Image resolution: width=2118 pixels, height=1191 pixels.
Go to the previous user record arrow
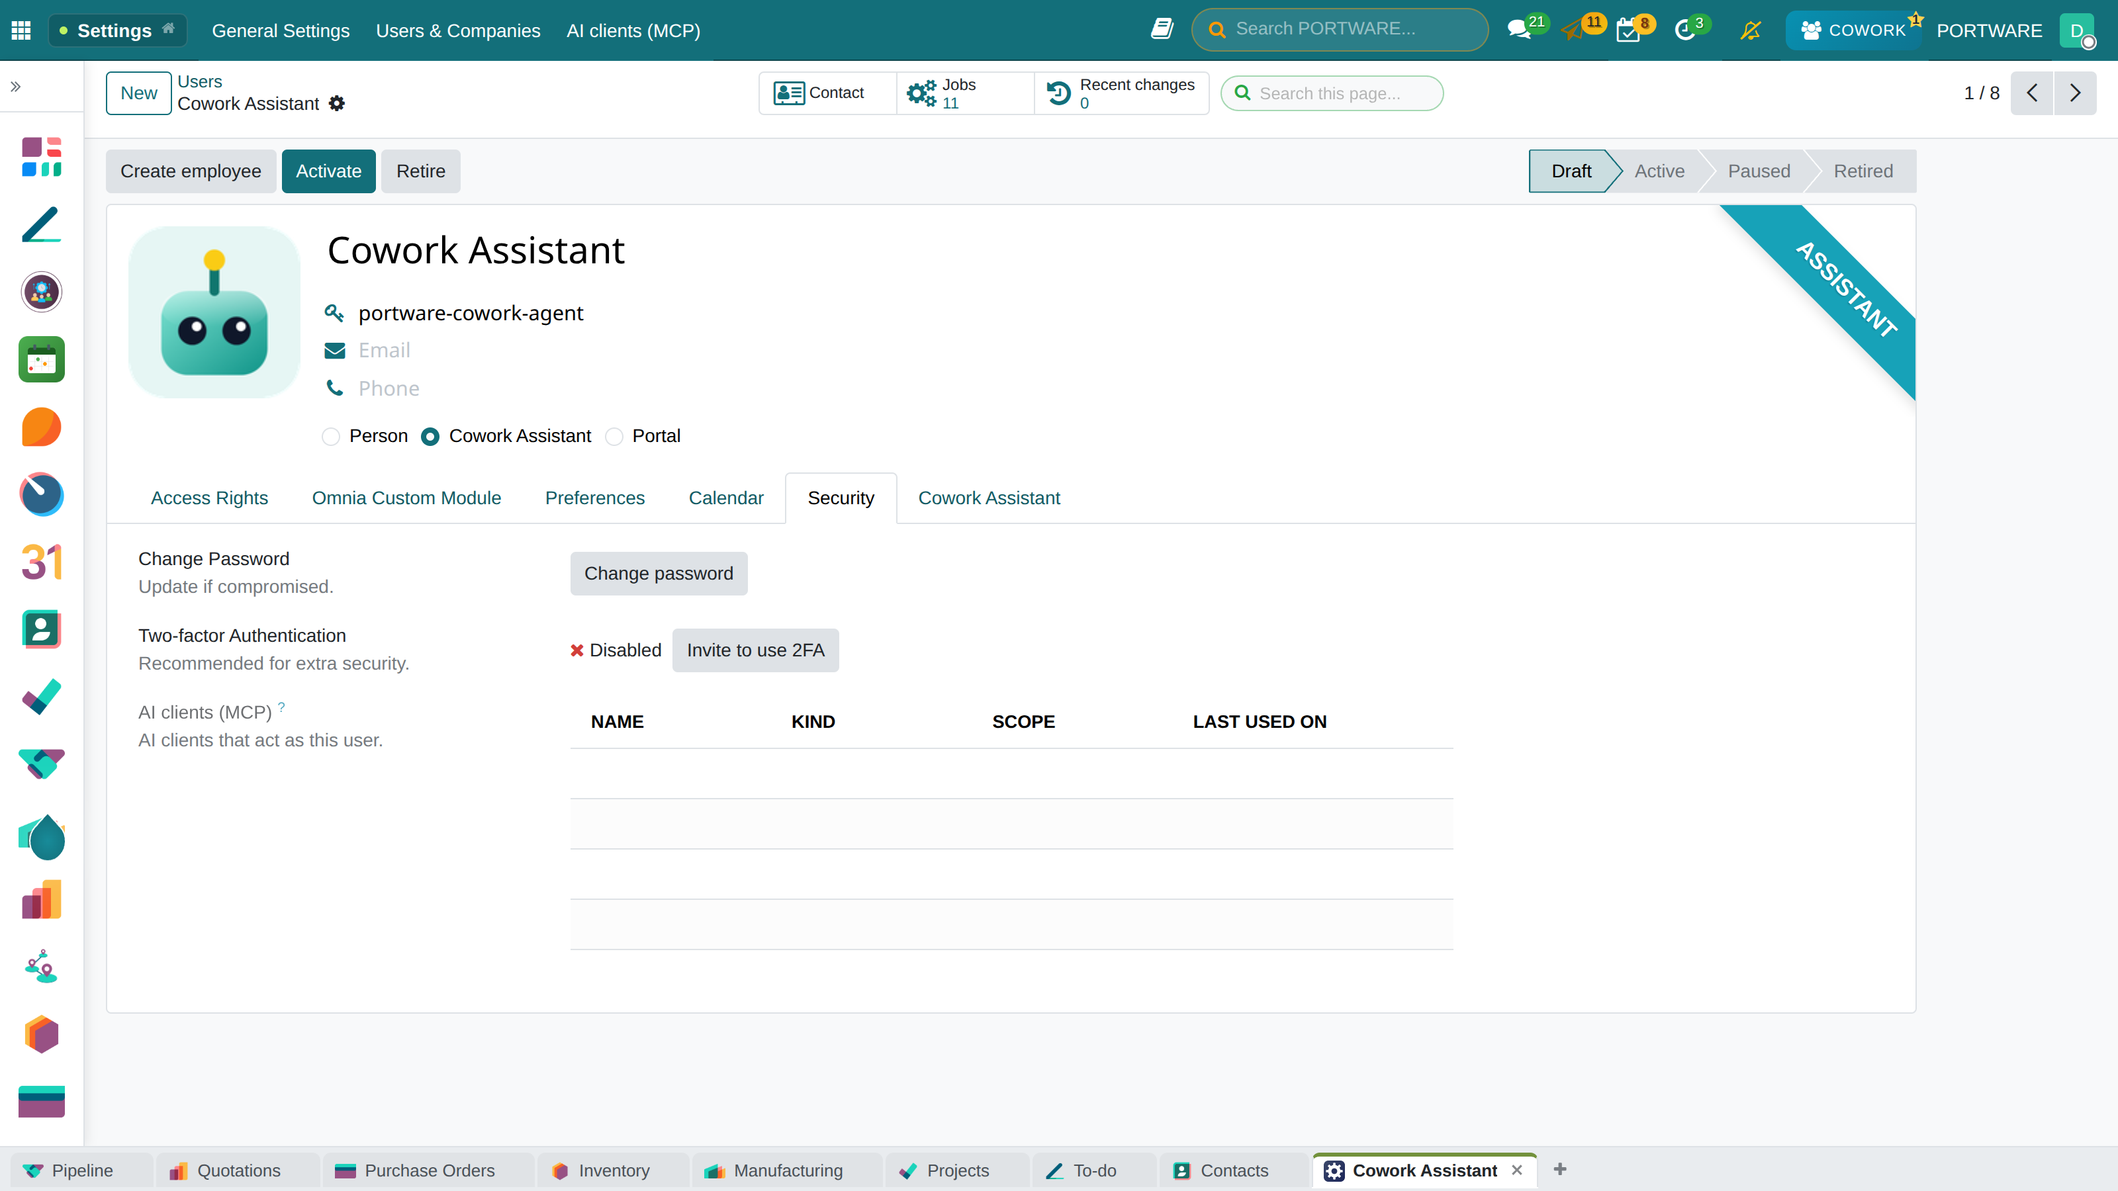[x=2033, y=93]
